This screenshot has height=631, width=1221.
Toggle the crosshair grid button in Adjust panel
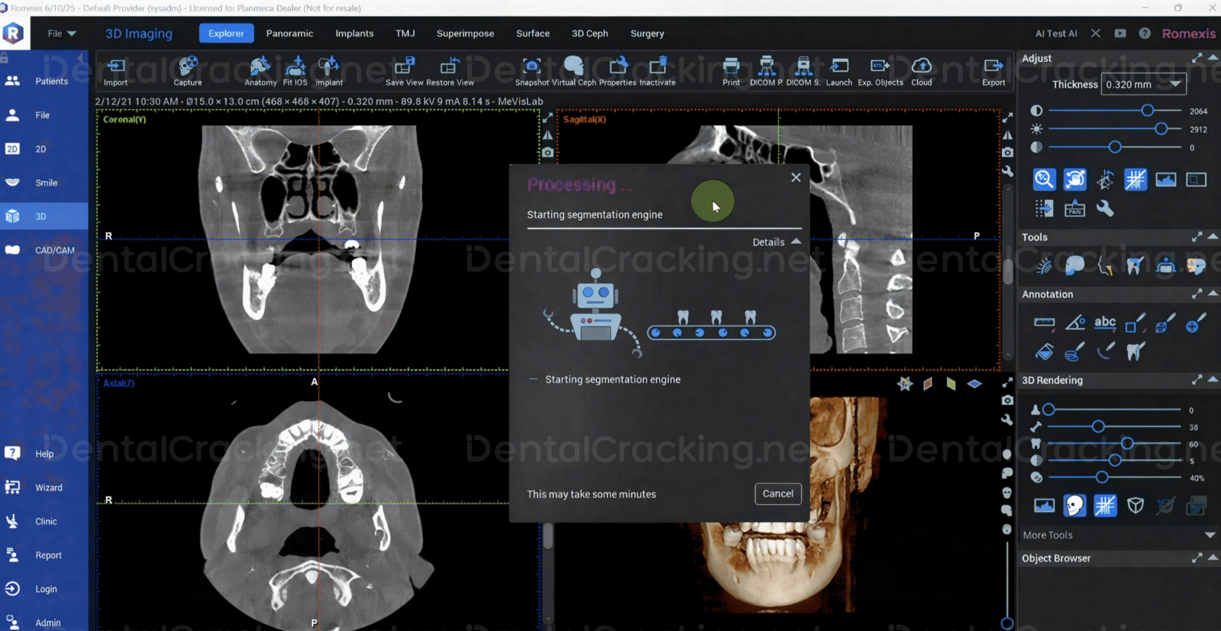click(x=1135, y=180)
